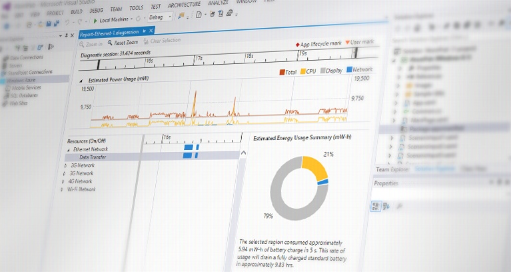511x272 pixels.
Task: Click the Redo arrow in the toolbar
Action: pyautogui.click(x=80, y=22)
